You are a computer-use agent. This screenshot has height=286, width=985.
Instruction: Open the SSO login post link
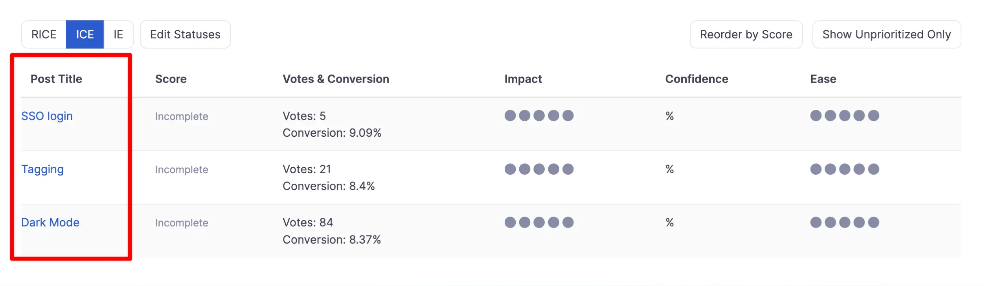coord(47,116)
